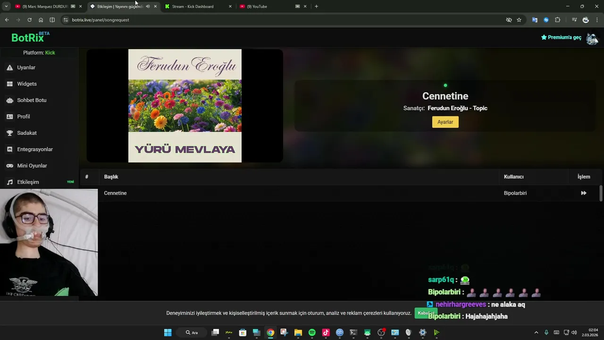Open TikTok from the taskbar

[326, 332]
